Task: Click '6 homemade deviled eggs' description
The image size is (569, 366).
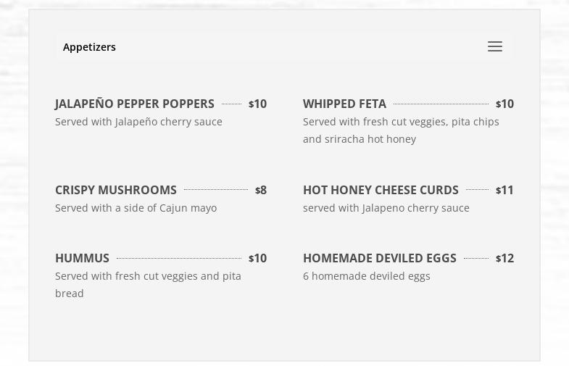Action: 366,276
